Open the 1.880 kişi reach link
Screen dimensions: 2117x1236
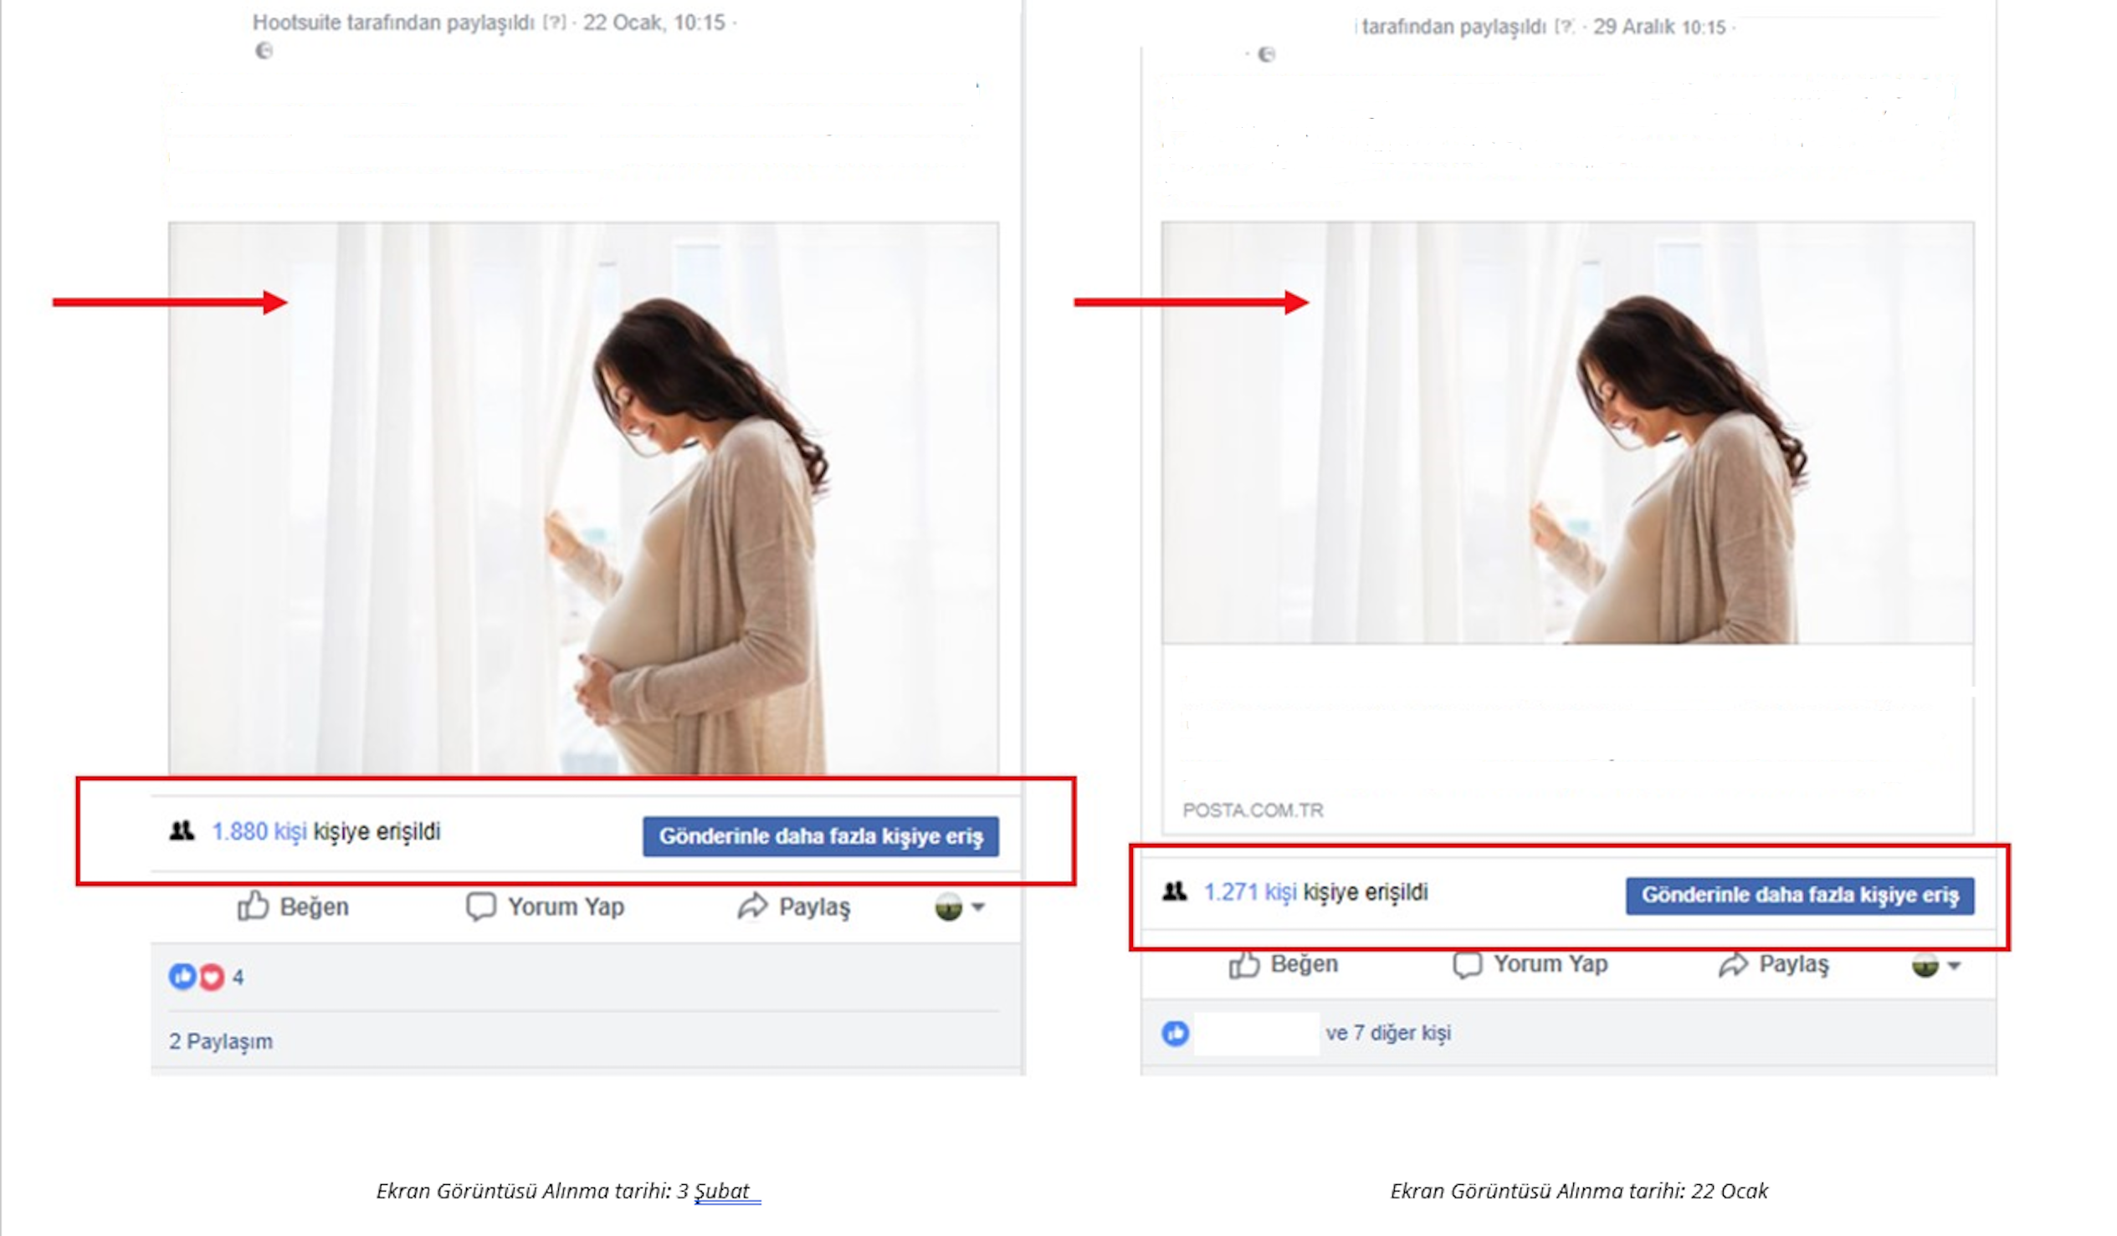[259, 831]
